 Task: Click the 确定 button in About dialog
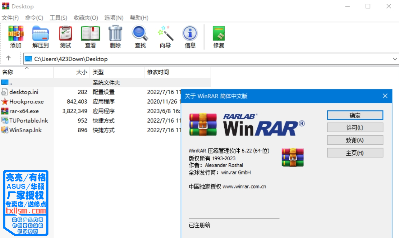click(355, 115)
